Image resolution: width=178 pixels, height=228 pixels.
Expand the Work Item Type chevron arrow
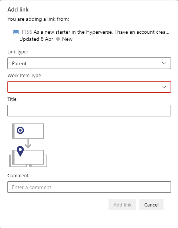coord(164,87)
